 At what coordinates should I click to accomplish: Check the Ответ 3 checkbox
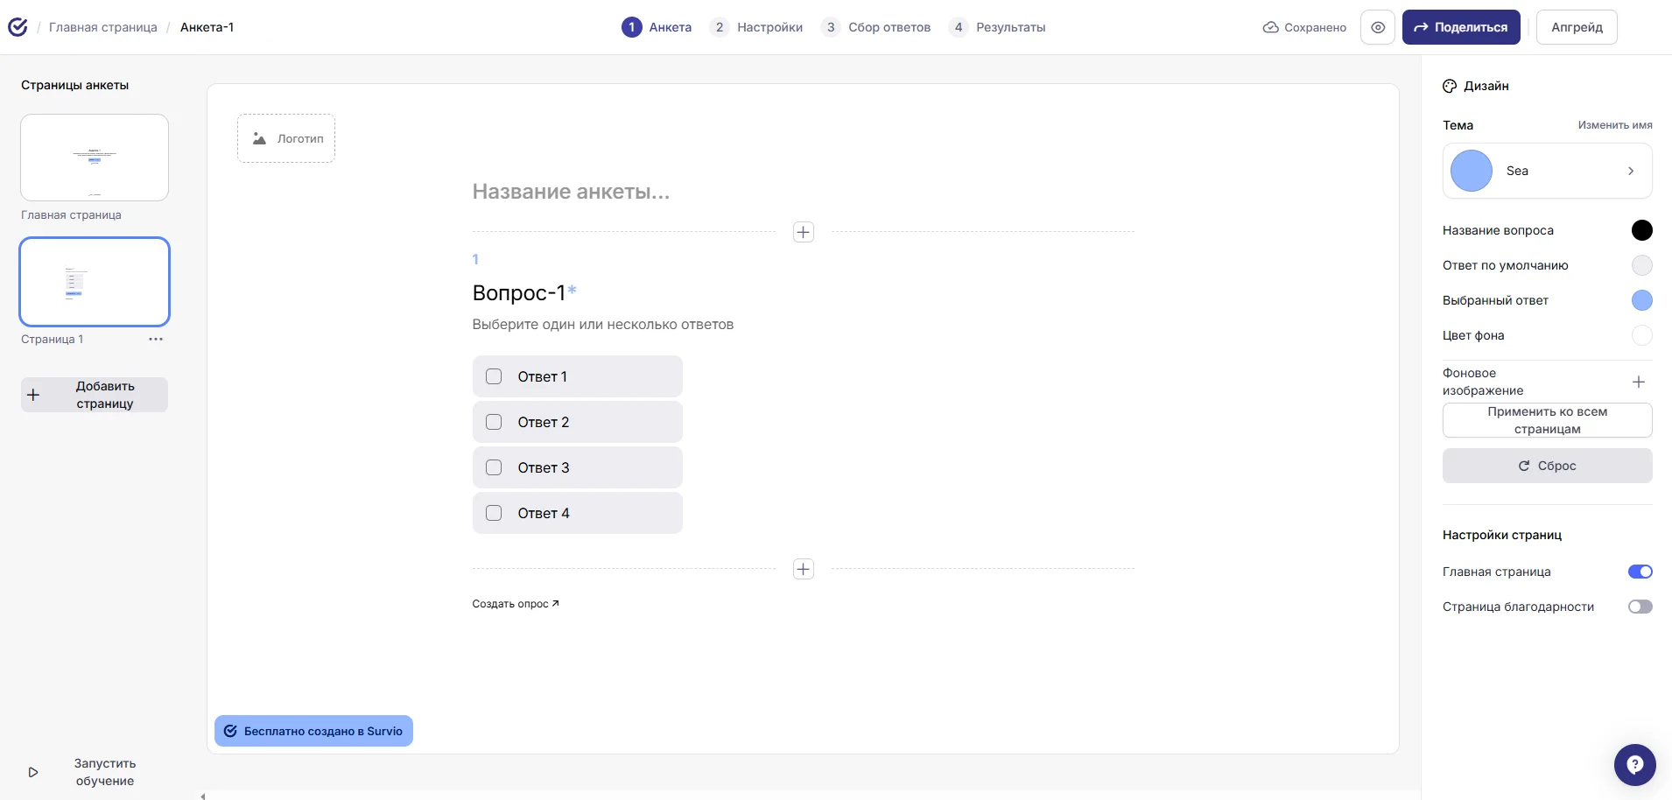tap(494, 467)
